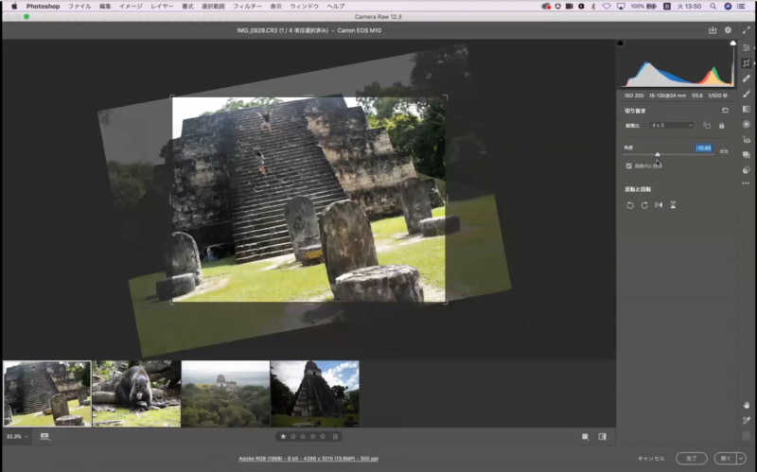Select the Hand tool
Viewport: 757px width, 472px height.
pos(746,404)
